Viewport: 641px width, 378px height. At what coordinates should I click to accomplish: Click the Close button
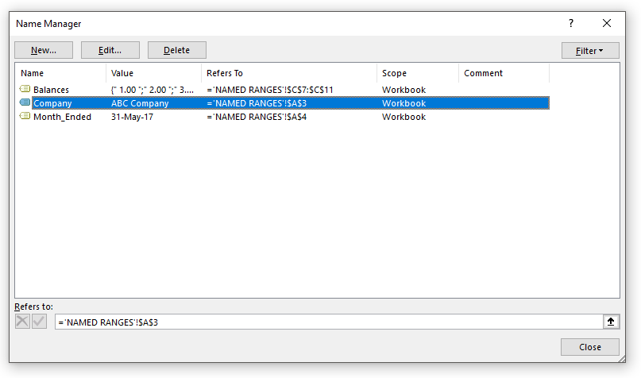pos(590,347)
